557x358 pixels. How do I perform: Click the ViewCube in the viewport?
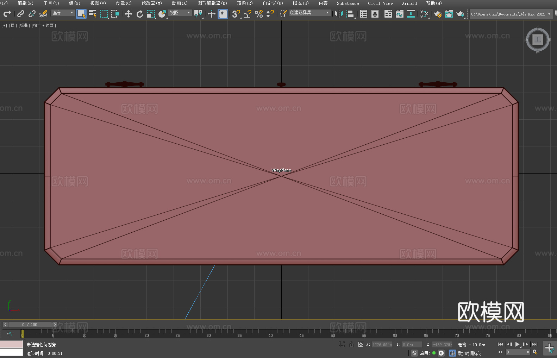click(x=538, y=40)
